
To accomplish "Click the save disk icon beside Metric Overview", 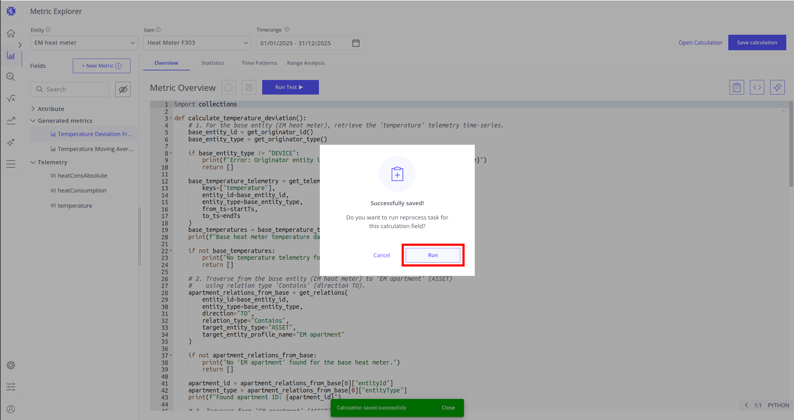I will click(x=249, y=87).
